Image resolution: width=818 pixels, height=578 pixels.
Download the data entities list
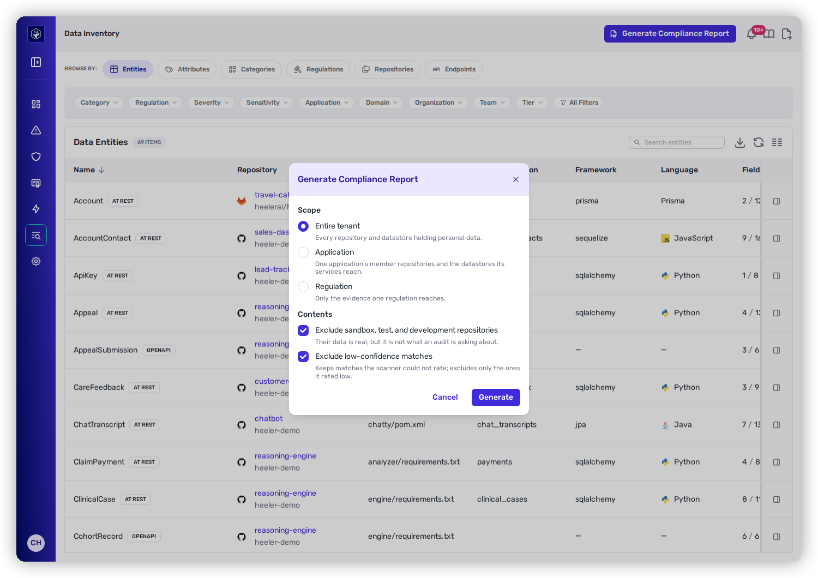[x=740, y=142]
